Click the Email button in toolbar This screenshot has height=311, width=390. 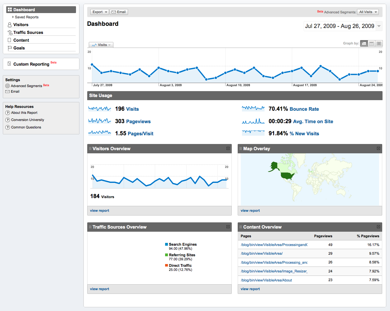(x=119, y=12)
